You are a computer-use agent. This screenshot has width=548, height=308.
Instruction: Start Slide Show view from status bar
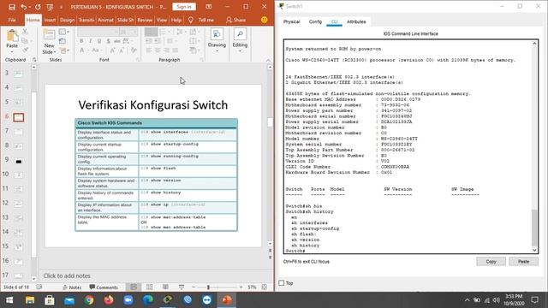[x=182, y=287]
